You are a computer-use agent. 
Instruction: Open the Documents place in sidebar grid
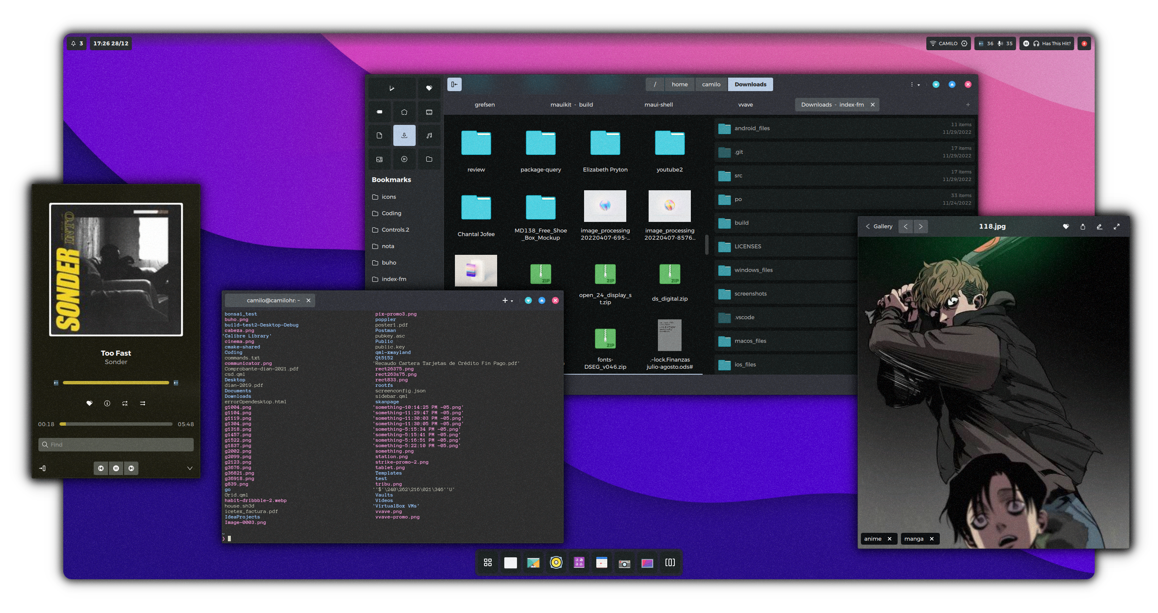click(379, 135)
